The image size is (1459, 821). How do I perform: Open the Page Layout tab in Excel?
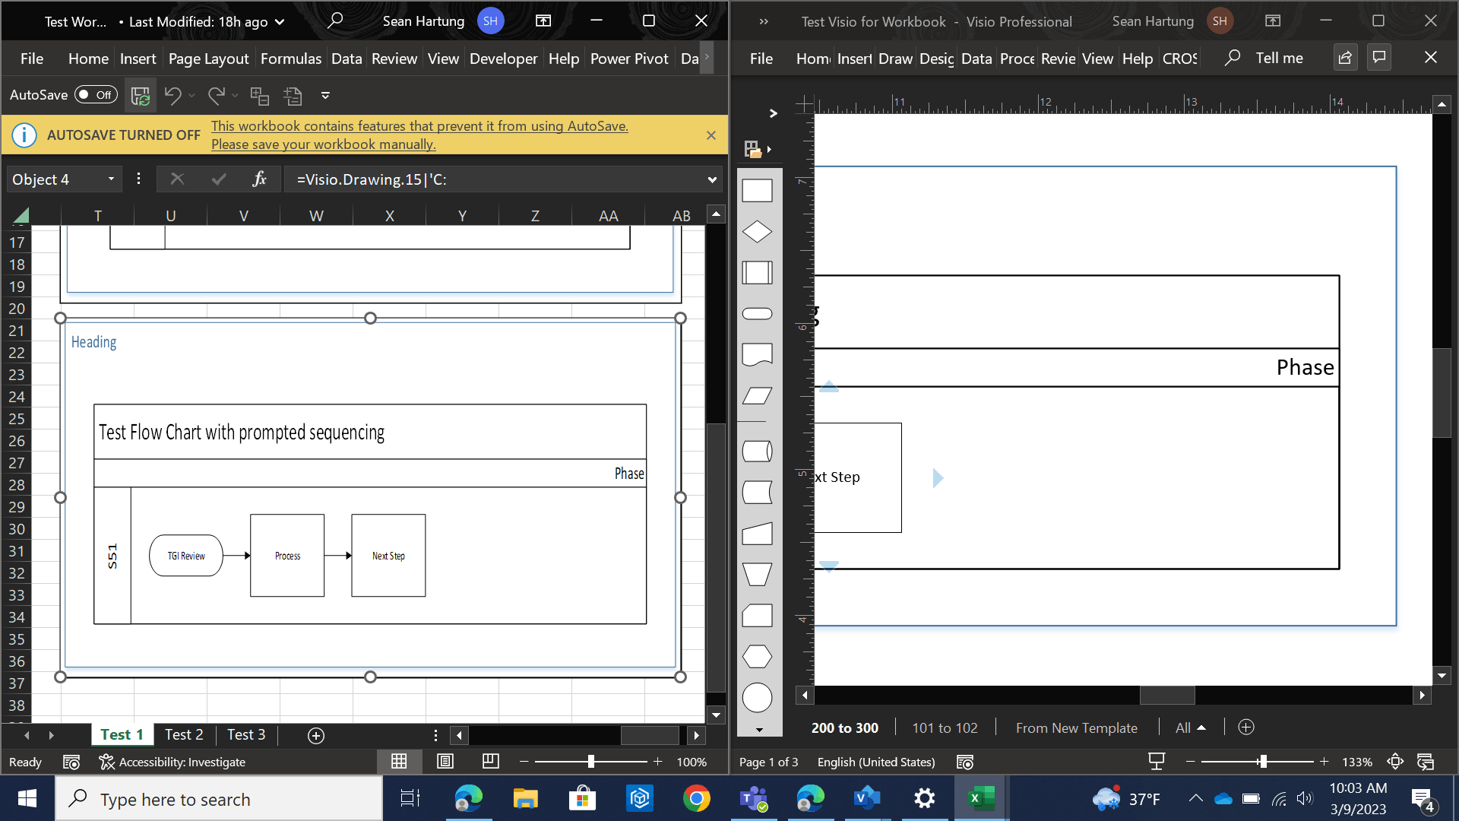coord(208,59)
